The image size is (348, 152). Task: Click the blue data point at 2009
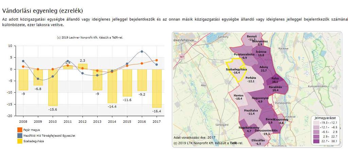click(38, 79)
